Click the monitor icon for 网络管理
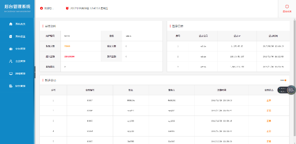Viewport: 296px width, 144px height. click(11, 74)
